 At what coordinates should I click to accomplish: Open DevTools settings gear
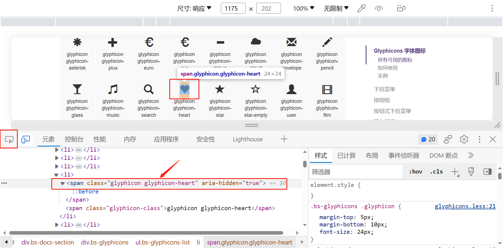(464, 139)
